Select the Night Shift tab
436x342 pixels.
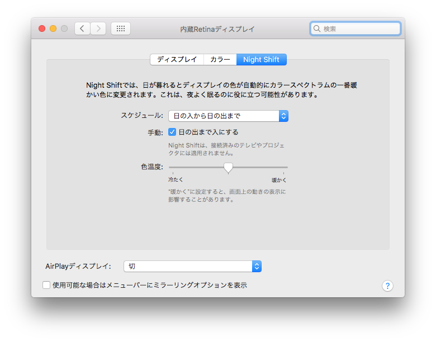pos(262,59)
